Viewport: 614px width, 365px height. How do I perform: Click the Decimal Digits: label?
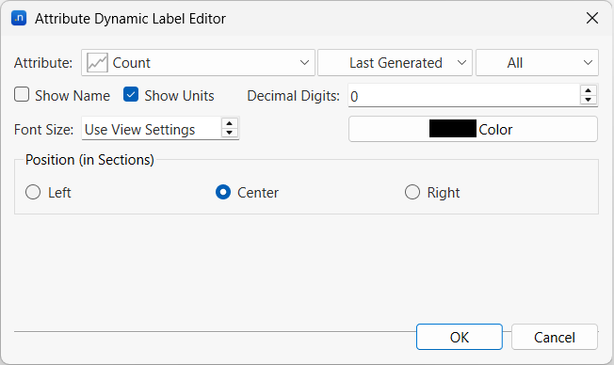coord(294,96)
